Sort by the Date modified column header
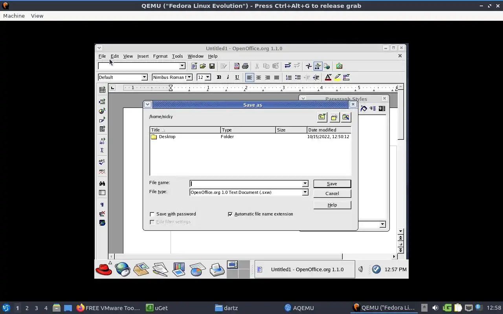 [329, 130]
